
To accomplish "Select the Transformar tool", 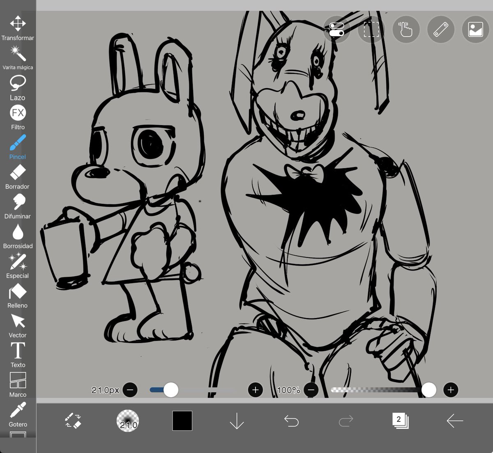I will 18,28.
